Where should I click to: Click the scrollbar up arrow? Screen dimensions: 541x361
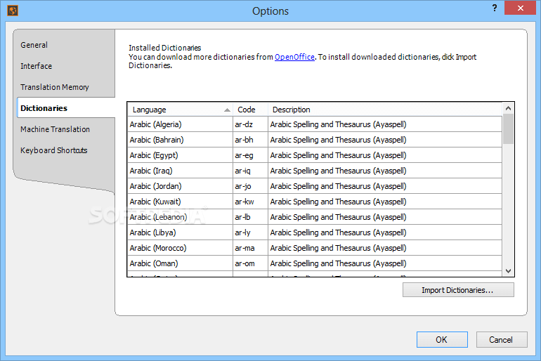508,108
